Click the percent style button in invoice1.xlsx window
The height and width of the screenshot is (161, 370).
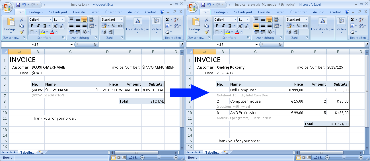click(114, 26)
